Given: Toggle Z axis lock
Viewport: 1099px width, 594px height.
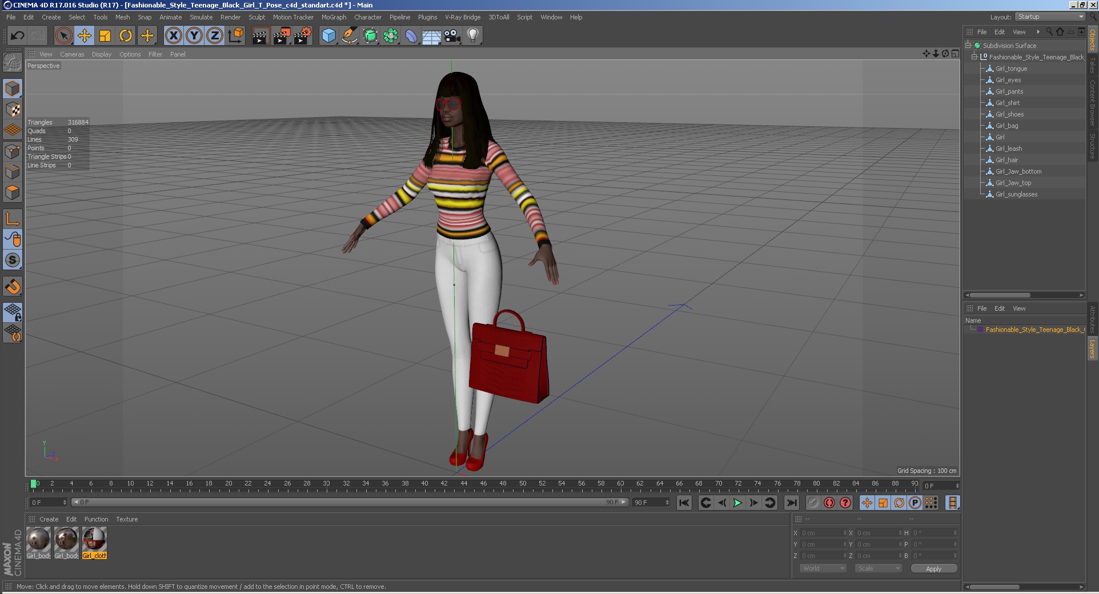Looking at the screenshot, I should point(215,36).
